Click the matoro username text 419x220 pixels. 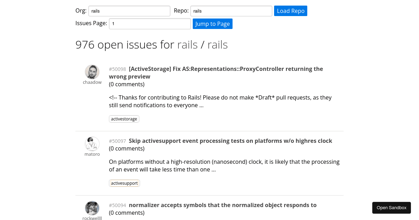pyautogui.click(x=92, y=154)
